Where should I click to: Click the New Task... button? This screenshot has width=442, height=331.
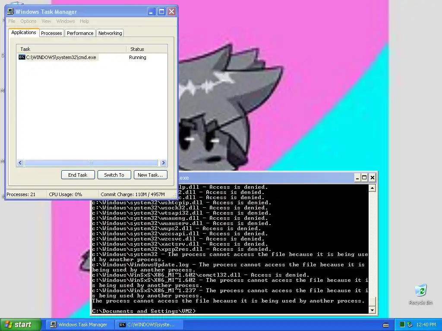click(x=150, y=175)
